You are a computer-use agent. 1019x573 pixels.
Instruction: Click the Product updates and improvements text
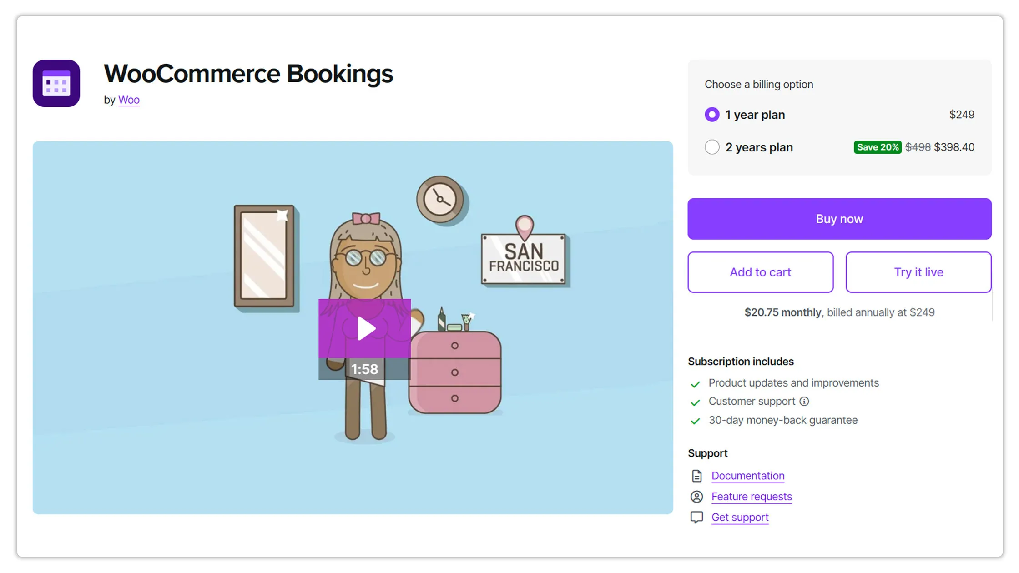coord(794,383)
